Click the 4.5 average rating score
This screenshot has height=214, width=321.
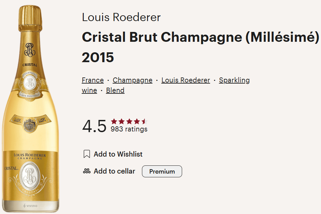point(94,126)
